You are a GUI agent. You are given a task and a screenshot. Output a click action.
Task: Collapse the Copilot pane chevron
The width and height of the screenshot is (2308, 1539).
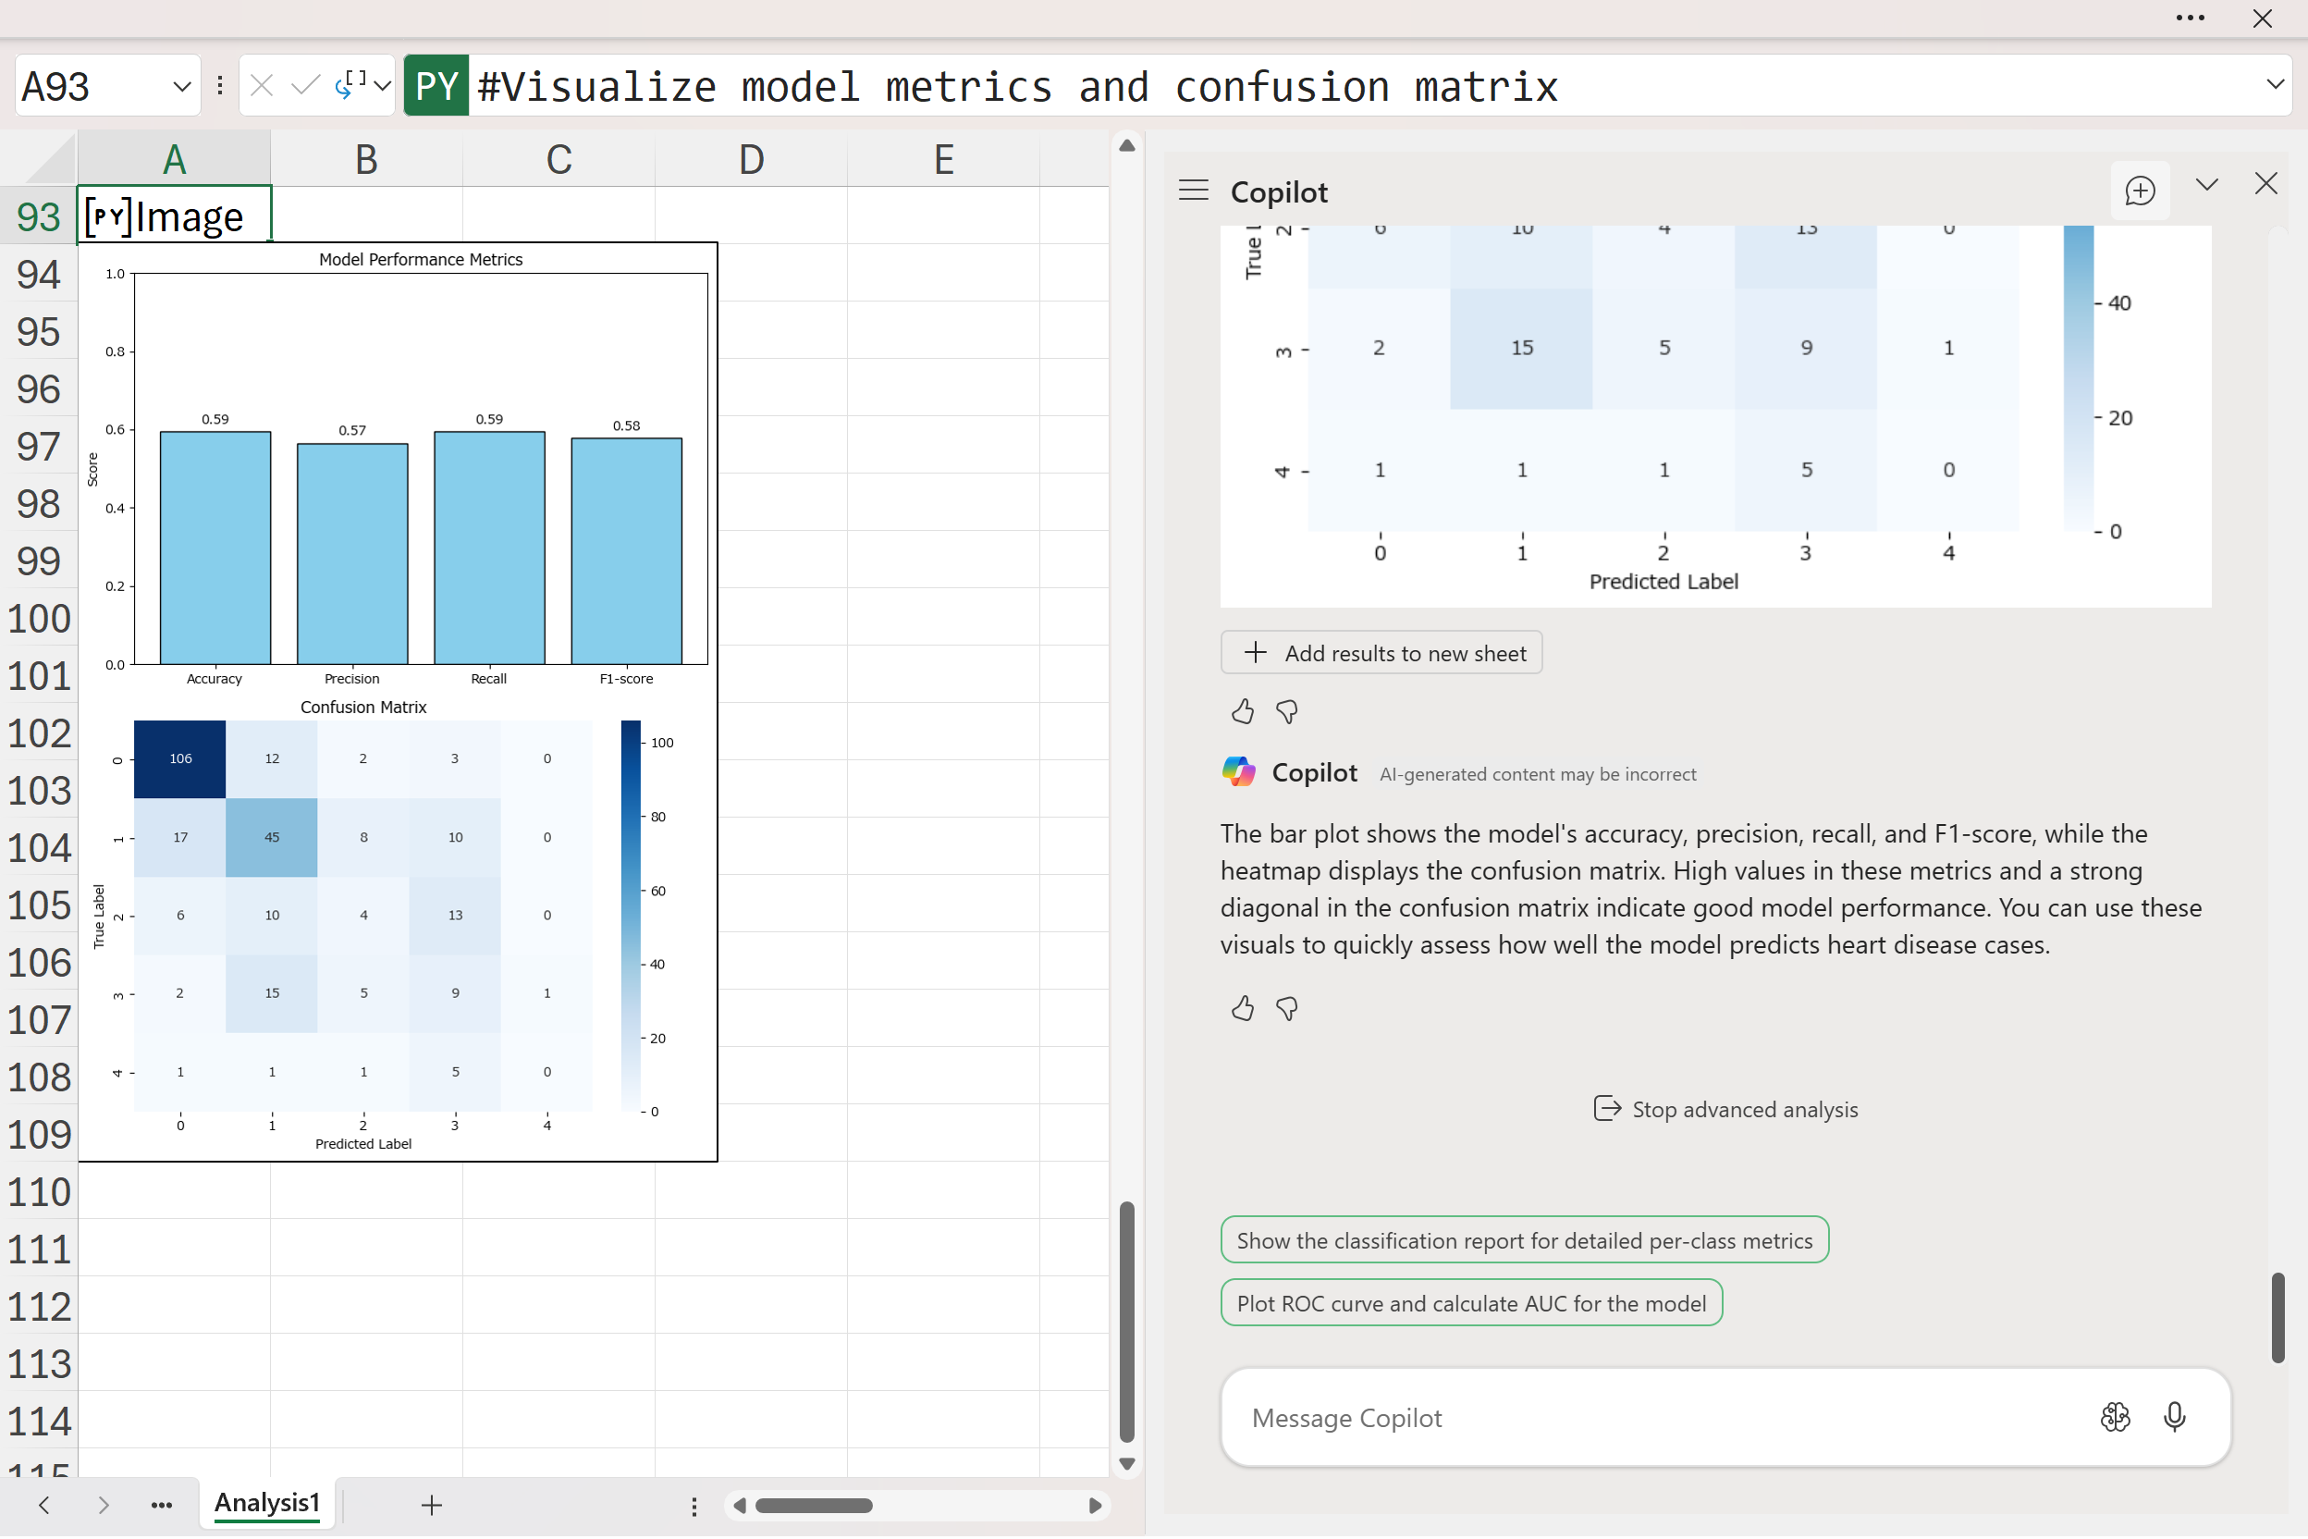[x=2207, y=185]
